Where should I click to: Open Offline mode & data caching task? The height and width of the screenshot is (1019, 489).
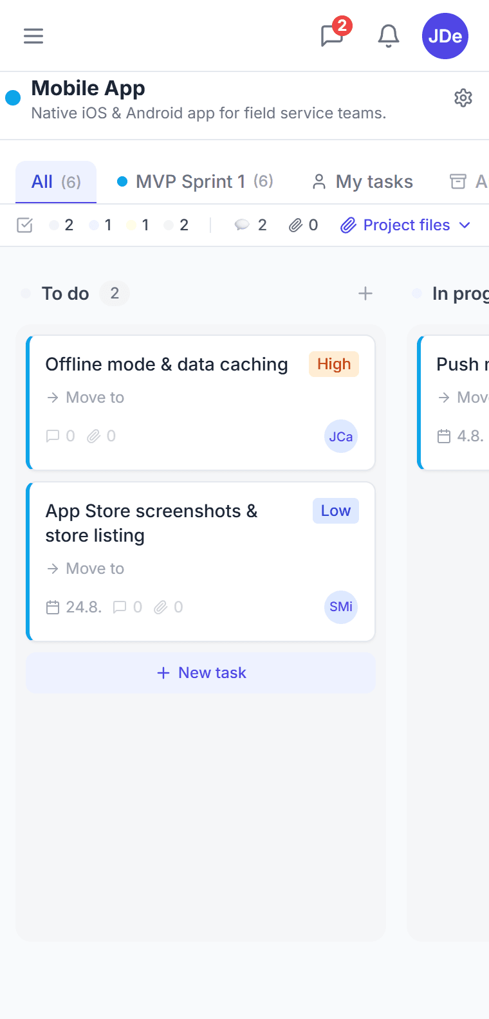167,364
